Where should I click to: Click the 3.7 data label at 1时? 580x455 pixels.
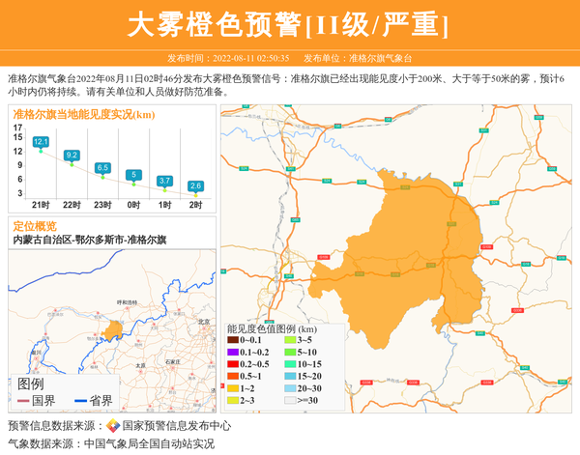click(164, 181)
